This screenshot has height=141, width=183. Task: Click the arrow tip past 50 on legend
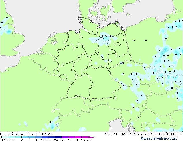click(x=91, y=137)
